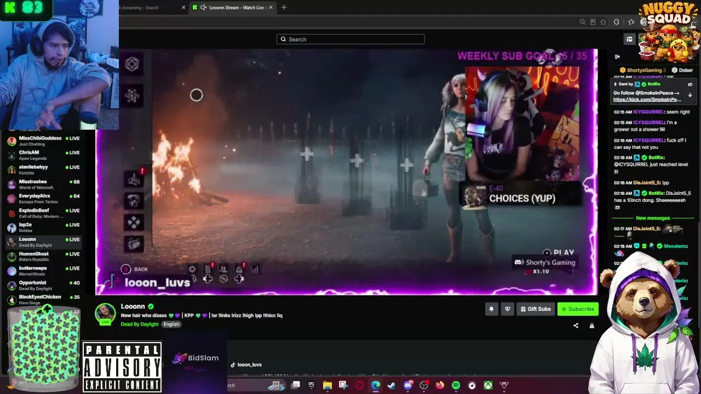This screenshot has width=701, height=394.
Task: Click Dober in the chat leaderboard
Action: [x=682, y=70]
